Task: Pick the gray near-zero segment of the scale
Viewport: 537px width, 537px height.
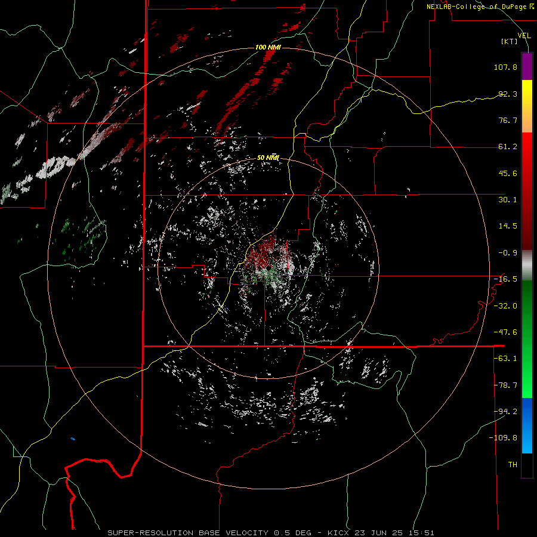Action: (x=527, y=265)
